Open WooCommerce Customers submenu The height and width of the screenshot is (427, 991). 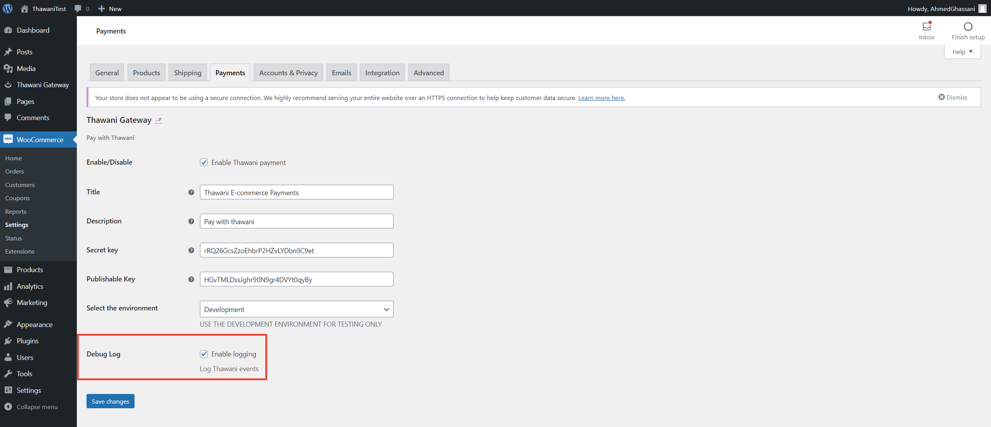(x=20, y=185)
